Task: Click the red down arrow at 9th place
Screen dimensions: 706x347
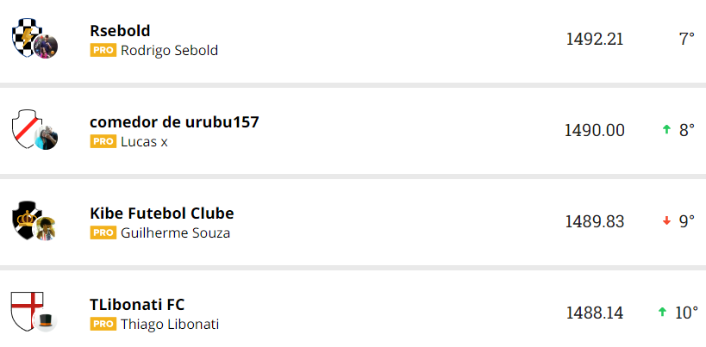Action: 666,220
